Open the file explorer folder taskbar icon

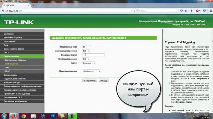(33, 116)
